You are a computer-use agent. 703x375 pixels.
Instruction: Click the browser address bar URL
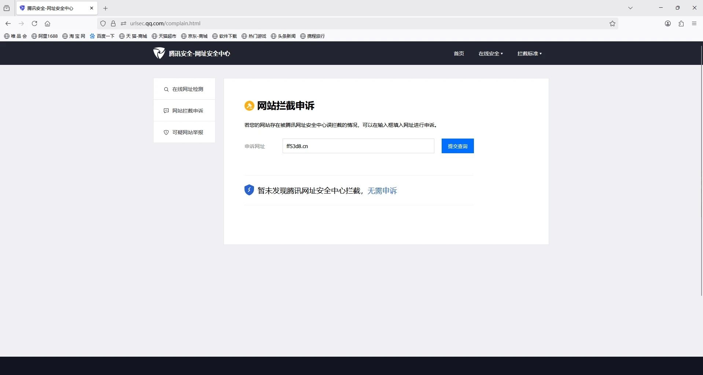[165, 23]
